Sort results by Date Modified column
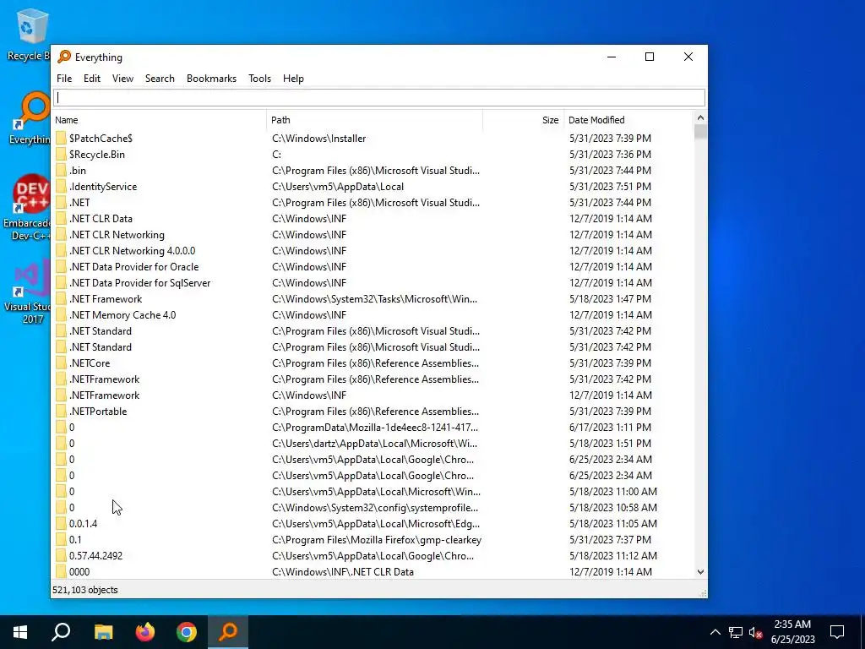 click(x=628, y=120)
